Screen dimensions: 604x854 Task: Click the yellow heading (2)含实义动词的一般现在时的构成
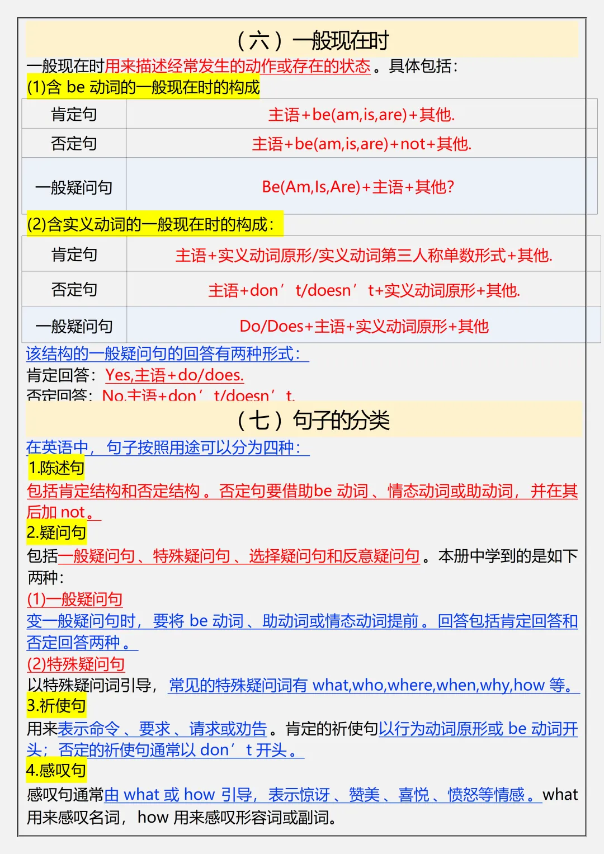pyautogui.click(x=154, y=224)
